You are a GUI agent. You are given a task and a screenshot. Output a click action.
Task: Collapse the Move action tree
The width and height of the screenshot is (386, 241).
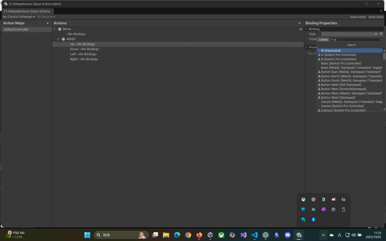click(x=55, y=29)
